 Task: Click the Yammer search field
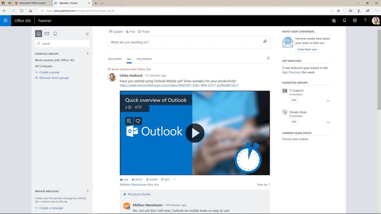62,44
